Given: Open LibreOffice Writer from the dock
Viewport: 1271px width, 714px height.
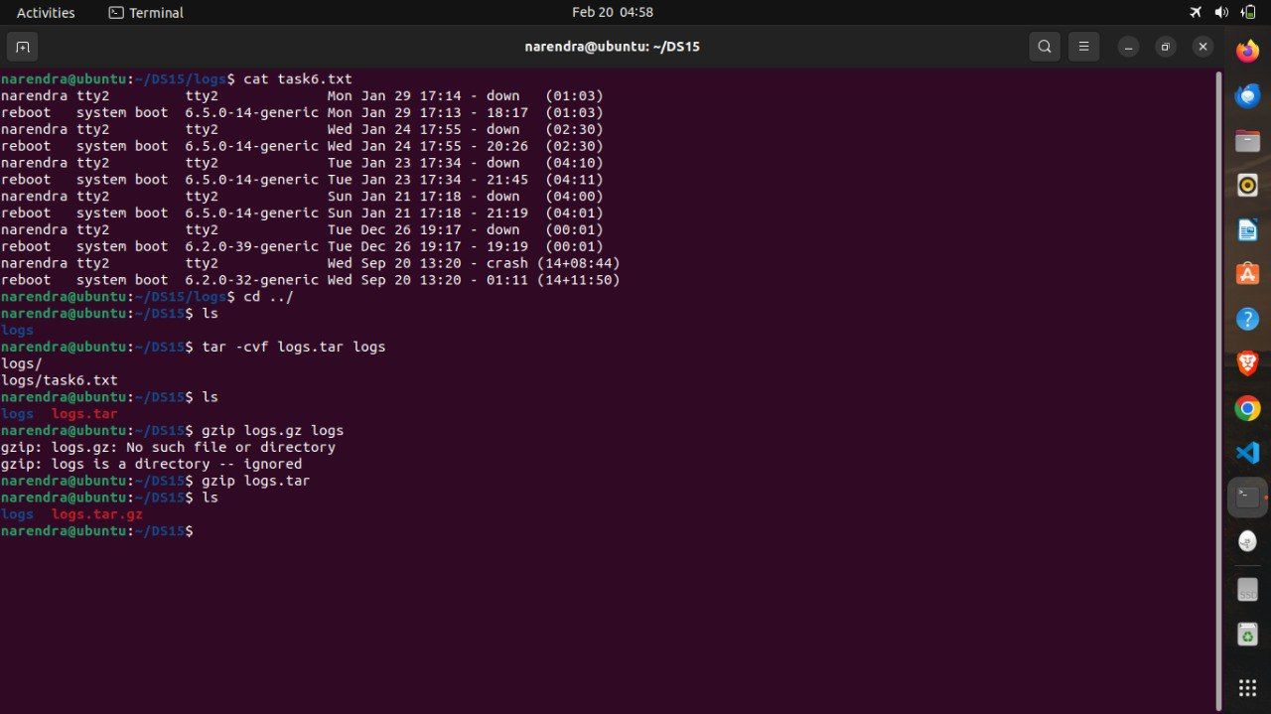Looking at the screenshot, I should click(x=1247, y=230).
